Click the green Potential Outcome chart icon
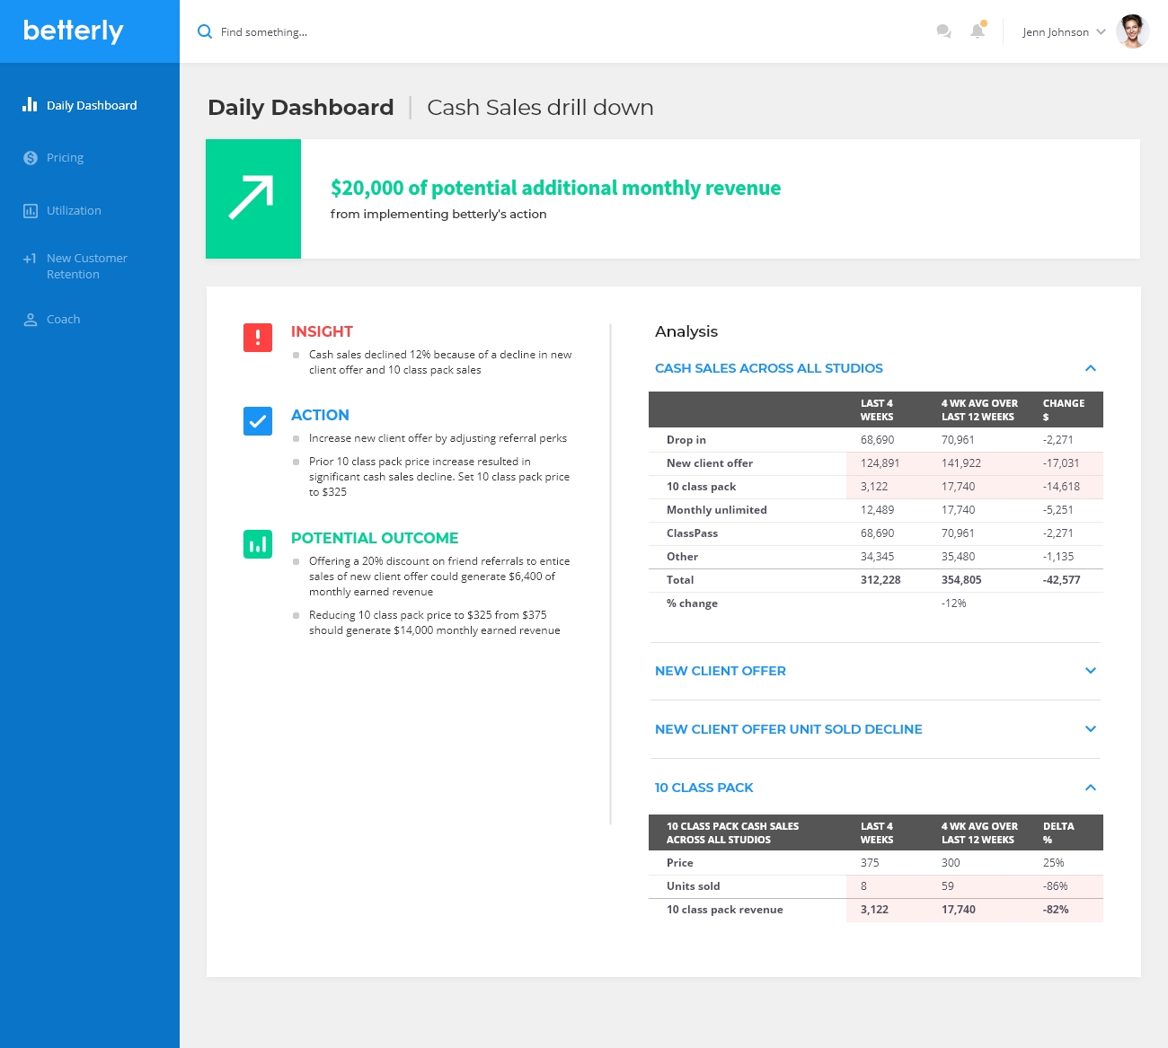Image resolution: width=1168 pixels, height=1048 pixels. 258,544
